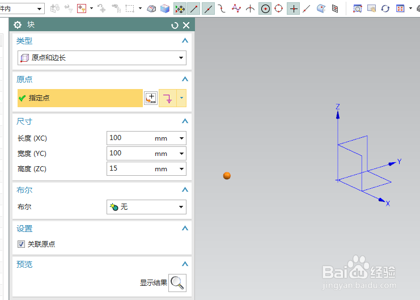Toggle Point on Face snap icon

321,9
